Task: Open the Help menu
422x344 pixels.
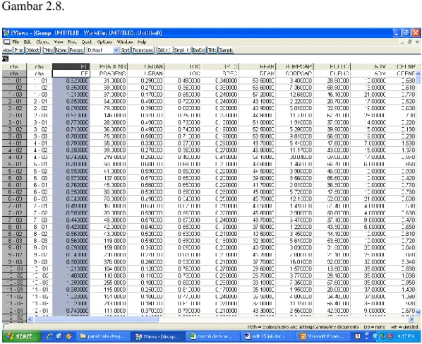Action: pos(142,42)
